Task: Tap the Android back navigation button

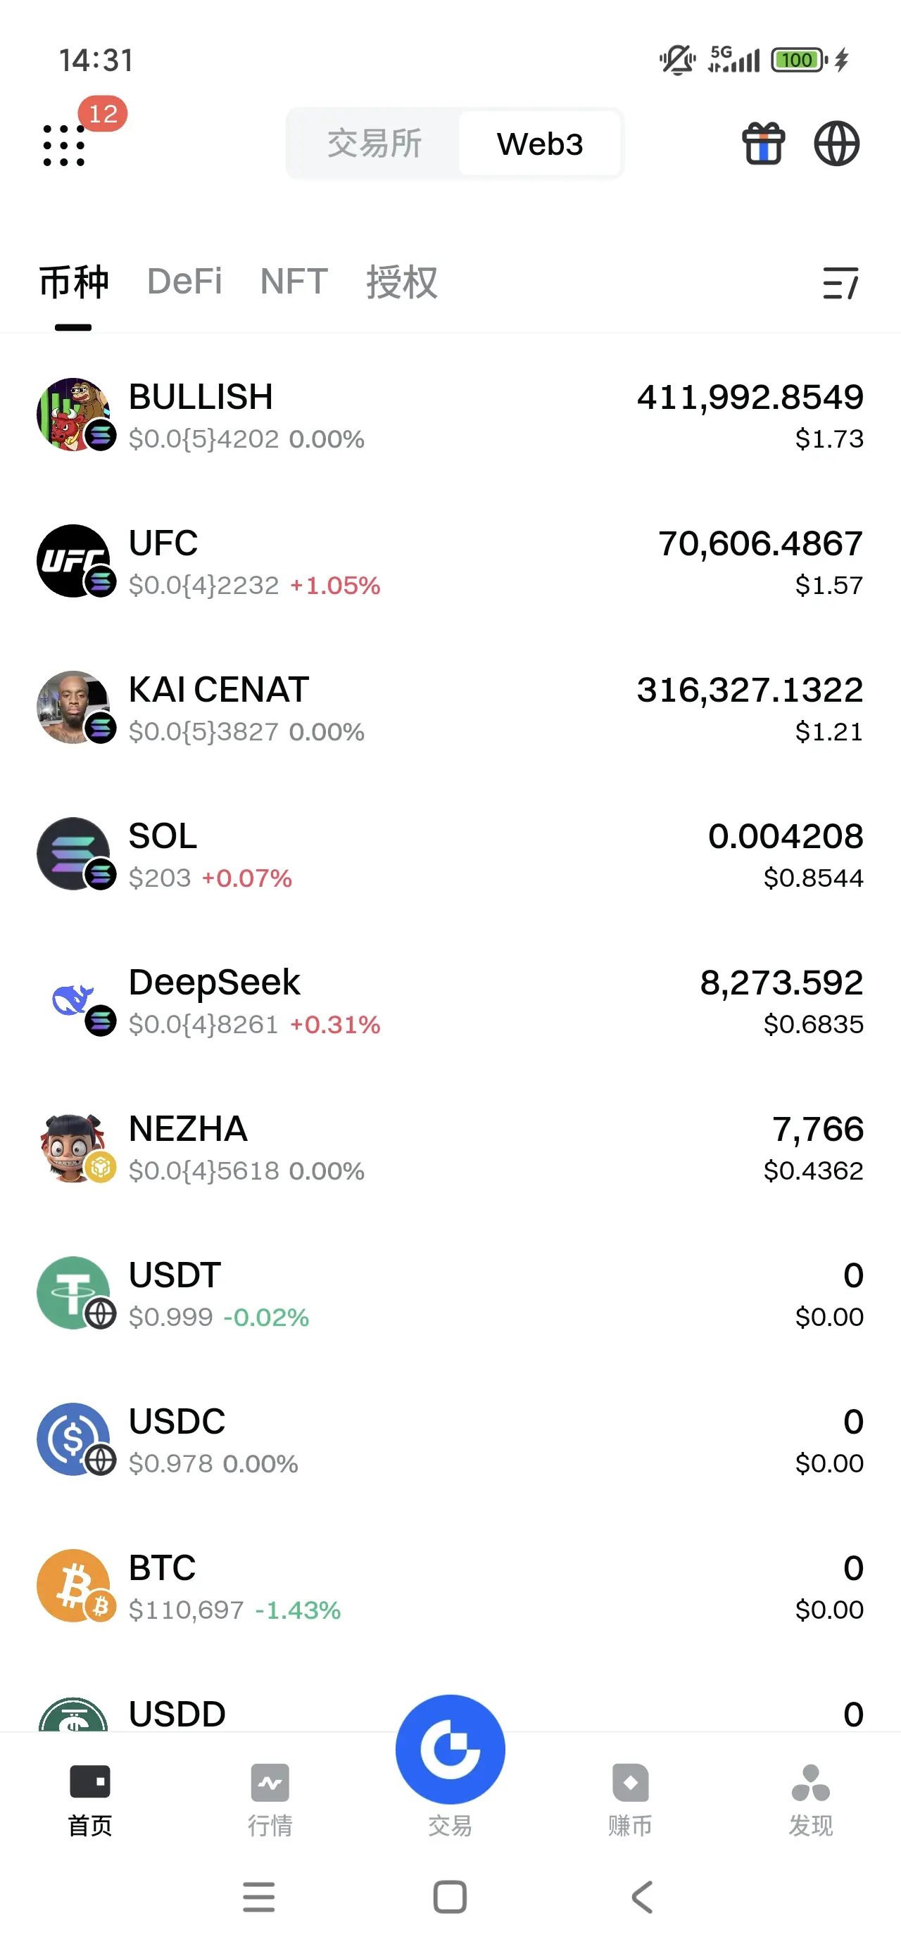Action: pos(642,1898)
